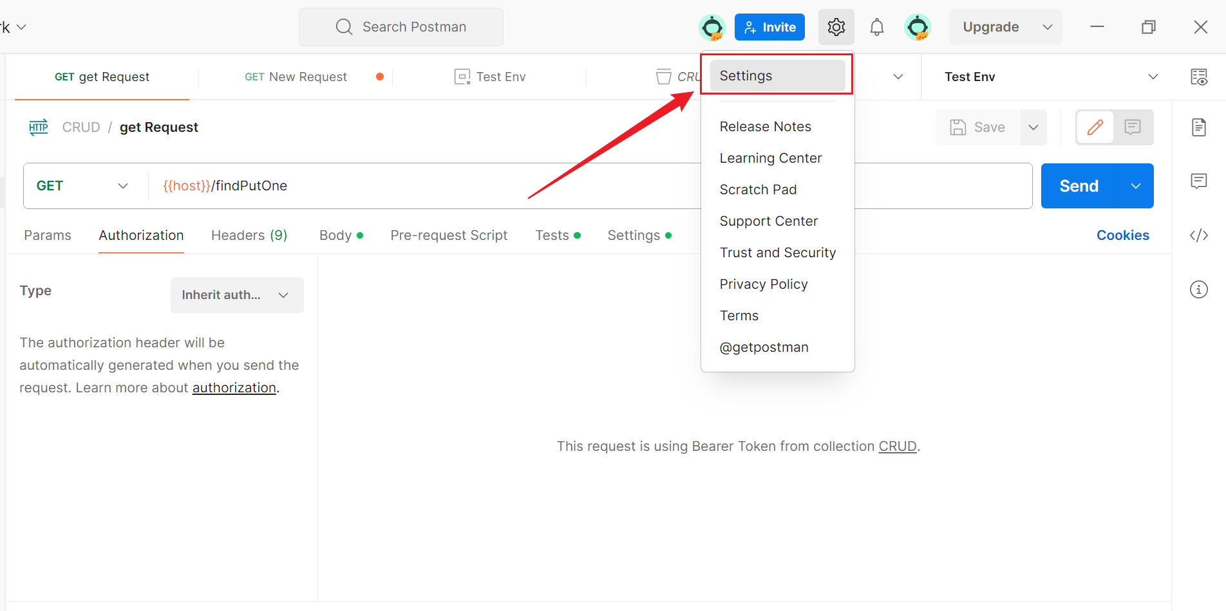1226x611 pixels.
Task: Select Settings in the dropdown menu
Action: tap(777, 76)
